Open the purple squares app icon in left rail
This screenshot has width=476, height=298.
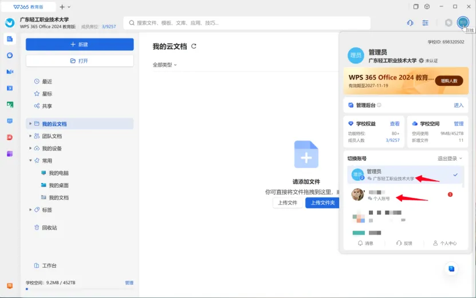pyautogui.click(x=10, y=154)
